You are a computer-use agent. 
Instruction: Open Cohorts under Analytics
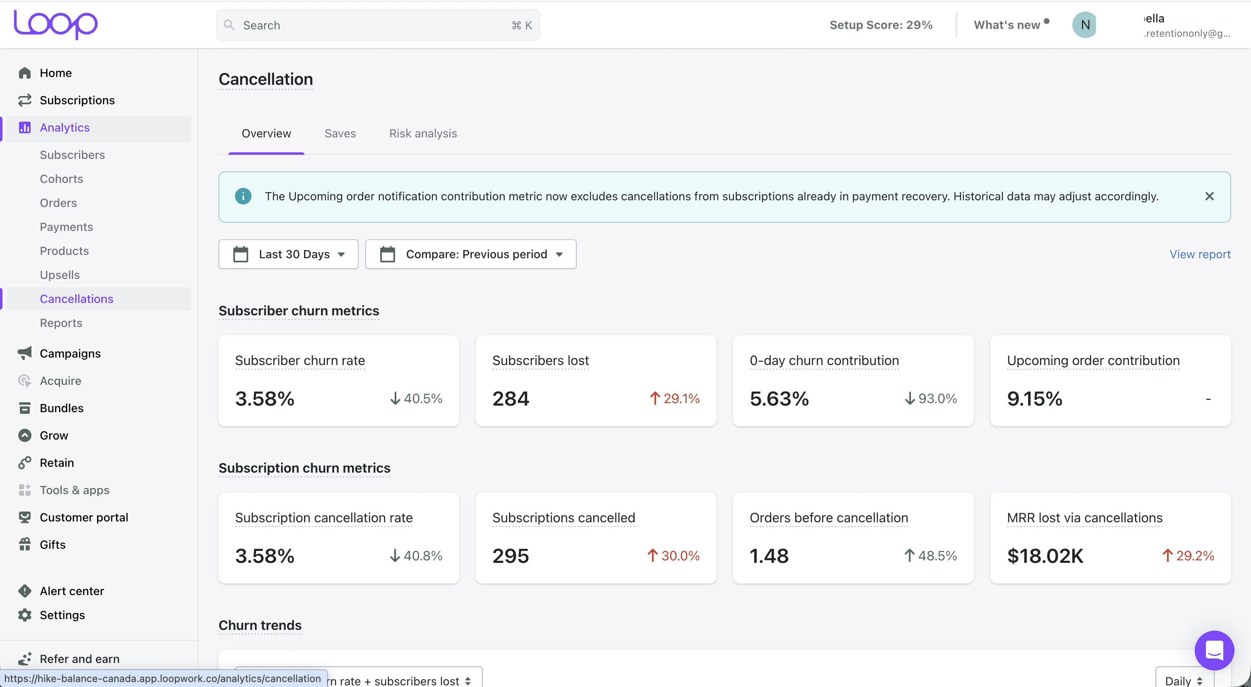62,179
